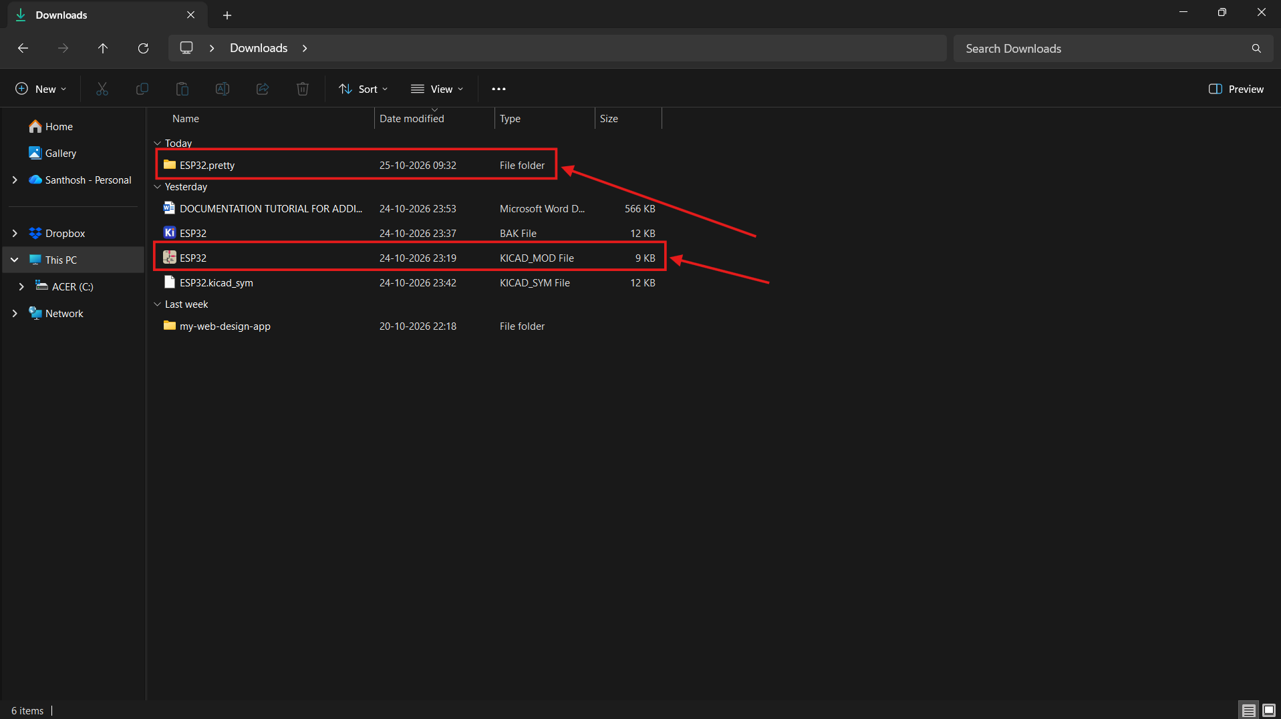Toggle the Preview pane
The width and height of the screenshot is (1281, 719).
[x=1236, y=89]
